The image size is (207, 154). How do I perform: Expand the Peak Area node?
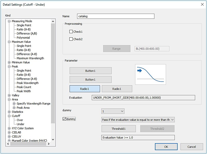14,108
